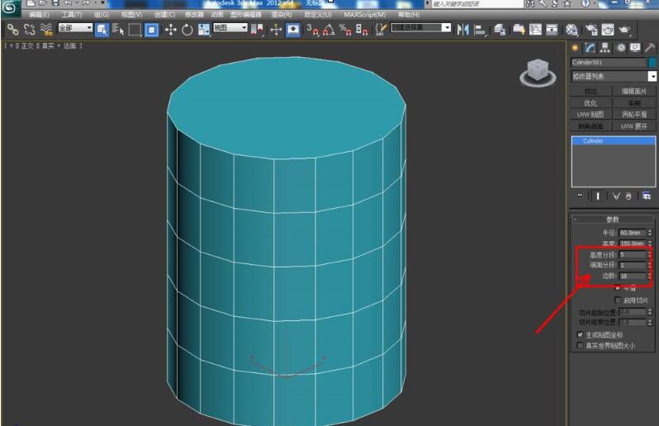Click Edit Named Selection Sets icon

(x=381, y=30)
